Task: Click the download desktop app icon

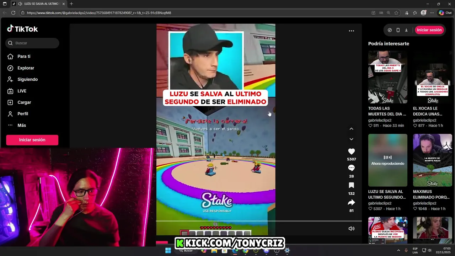Action: [406, 30]
